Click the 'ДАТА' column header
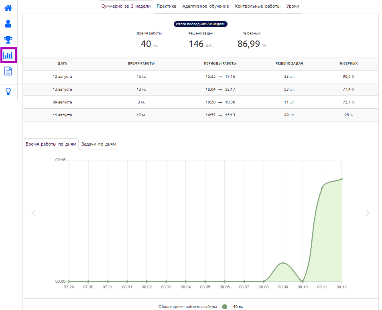382x310 pixels. click(x=62, y=63)
